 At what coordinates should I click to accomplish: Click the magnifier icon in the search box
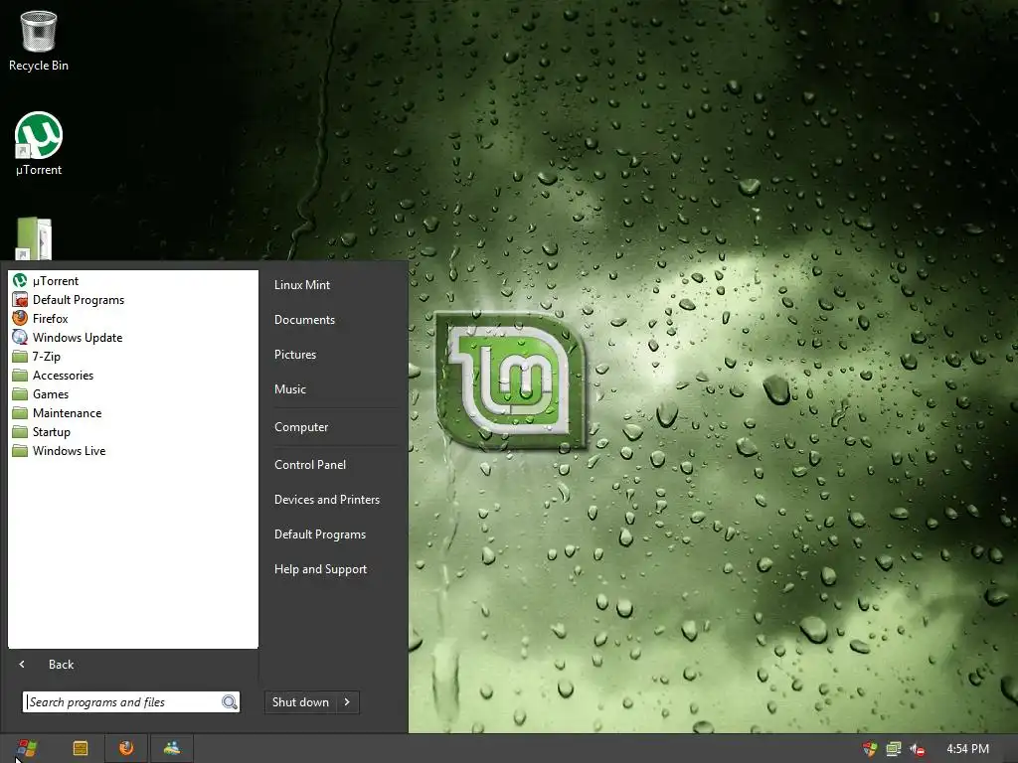[x=230, y=702]
